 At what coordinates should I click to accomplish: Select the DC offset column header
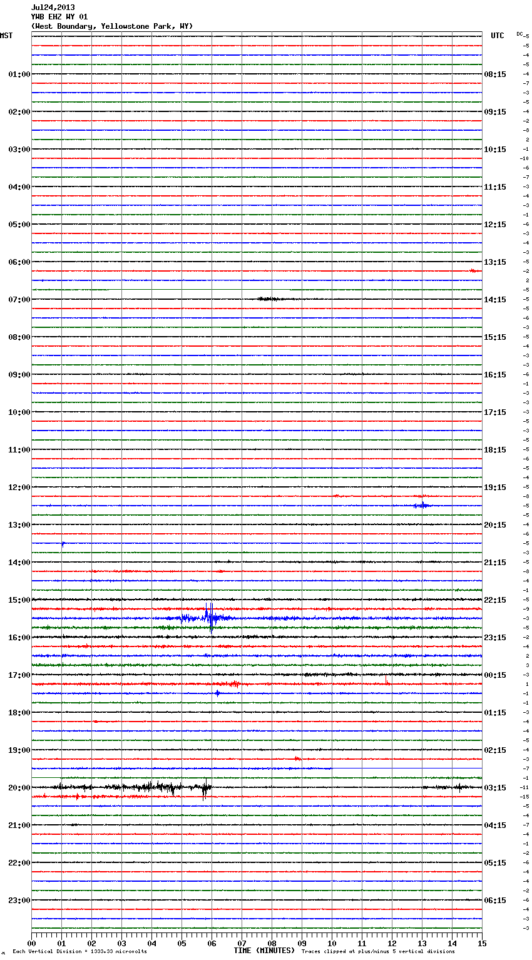[x=519, y=34]
